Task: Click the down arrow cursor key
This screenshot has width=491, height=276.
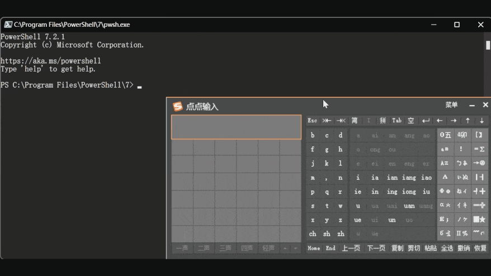Action: pos(481,121)
